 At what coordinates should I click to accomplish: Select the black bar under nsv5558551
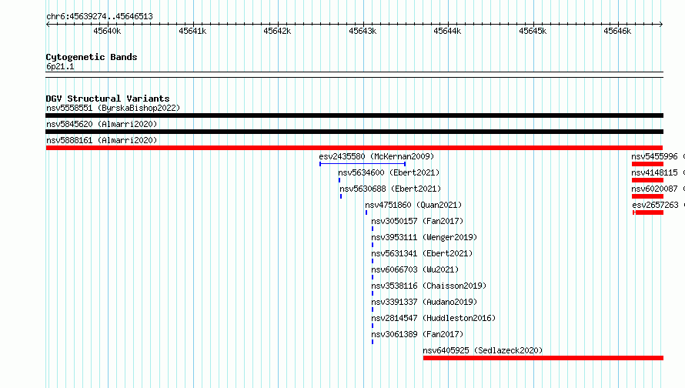[354, 115]
